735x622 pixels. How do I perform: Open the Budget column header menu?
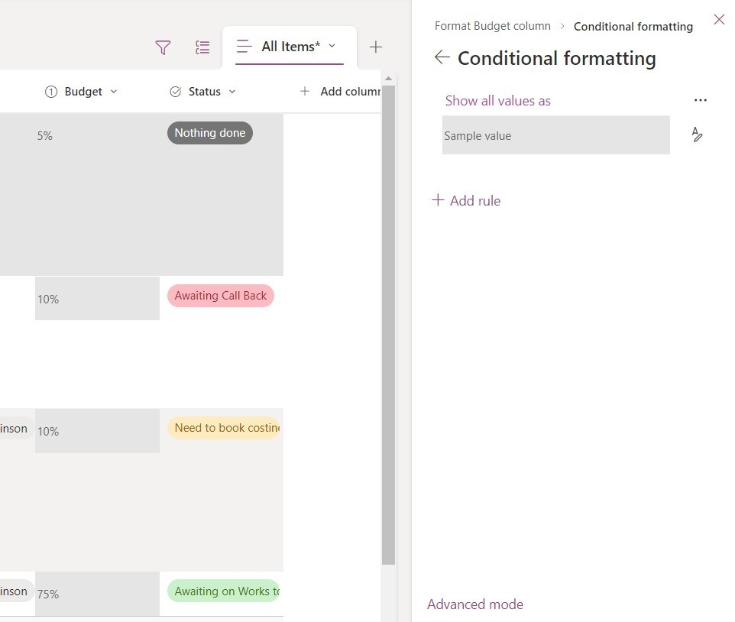[x=114, y=92]
